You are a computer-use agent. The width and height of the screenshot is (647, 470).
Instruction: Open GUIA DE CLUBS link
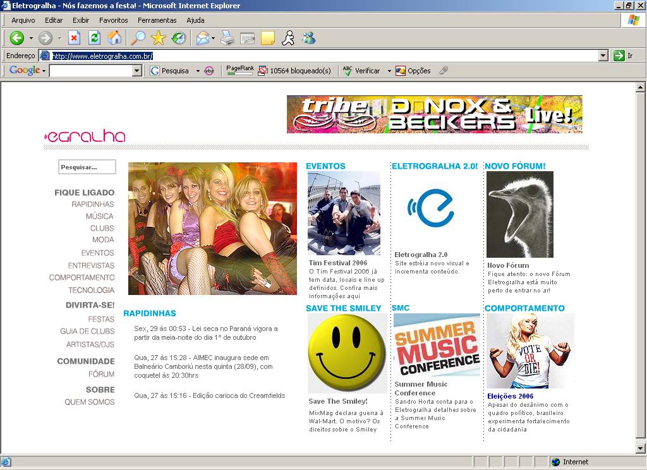[87, 332]
